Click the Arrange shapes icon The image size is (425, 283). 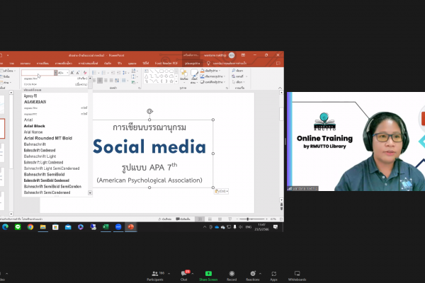pos(184,75)
